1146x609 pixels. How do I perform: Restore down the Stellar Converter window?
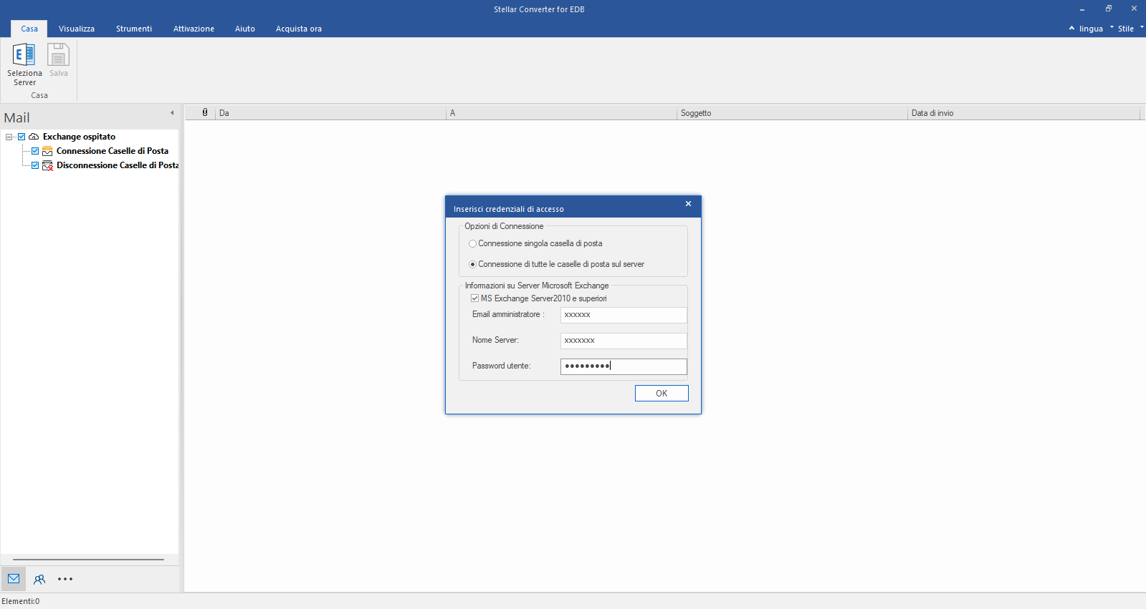[1108, 9]
